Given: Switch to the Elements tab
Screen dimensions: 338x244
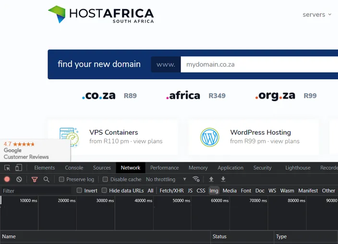Looking at the screenshot, I should (45, 167).
